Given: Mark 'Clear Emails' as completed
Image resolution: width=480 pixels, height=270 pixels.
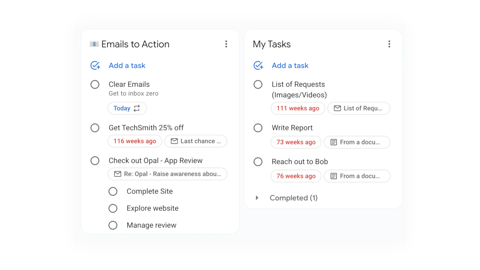Looking at the screenshot, I should click(x=95, y=84).
